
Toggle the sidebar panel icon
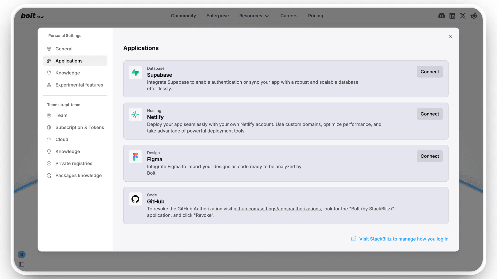[x=22, y=264]
